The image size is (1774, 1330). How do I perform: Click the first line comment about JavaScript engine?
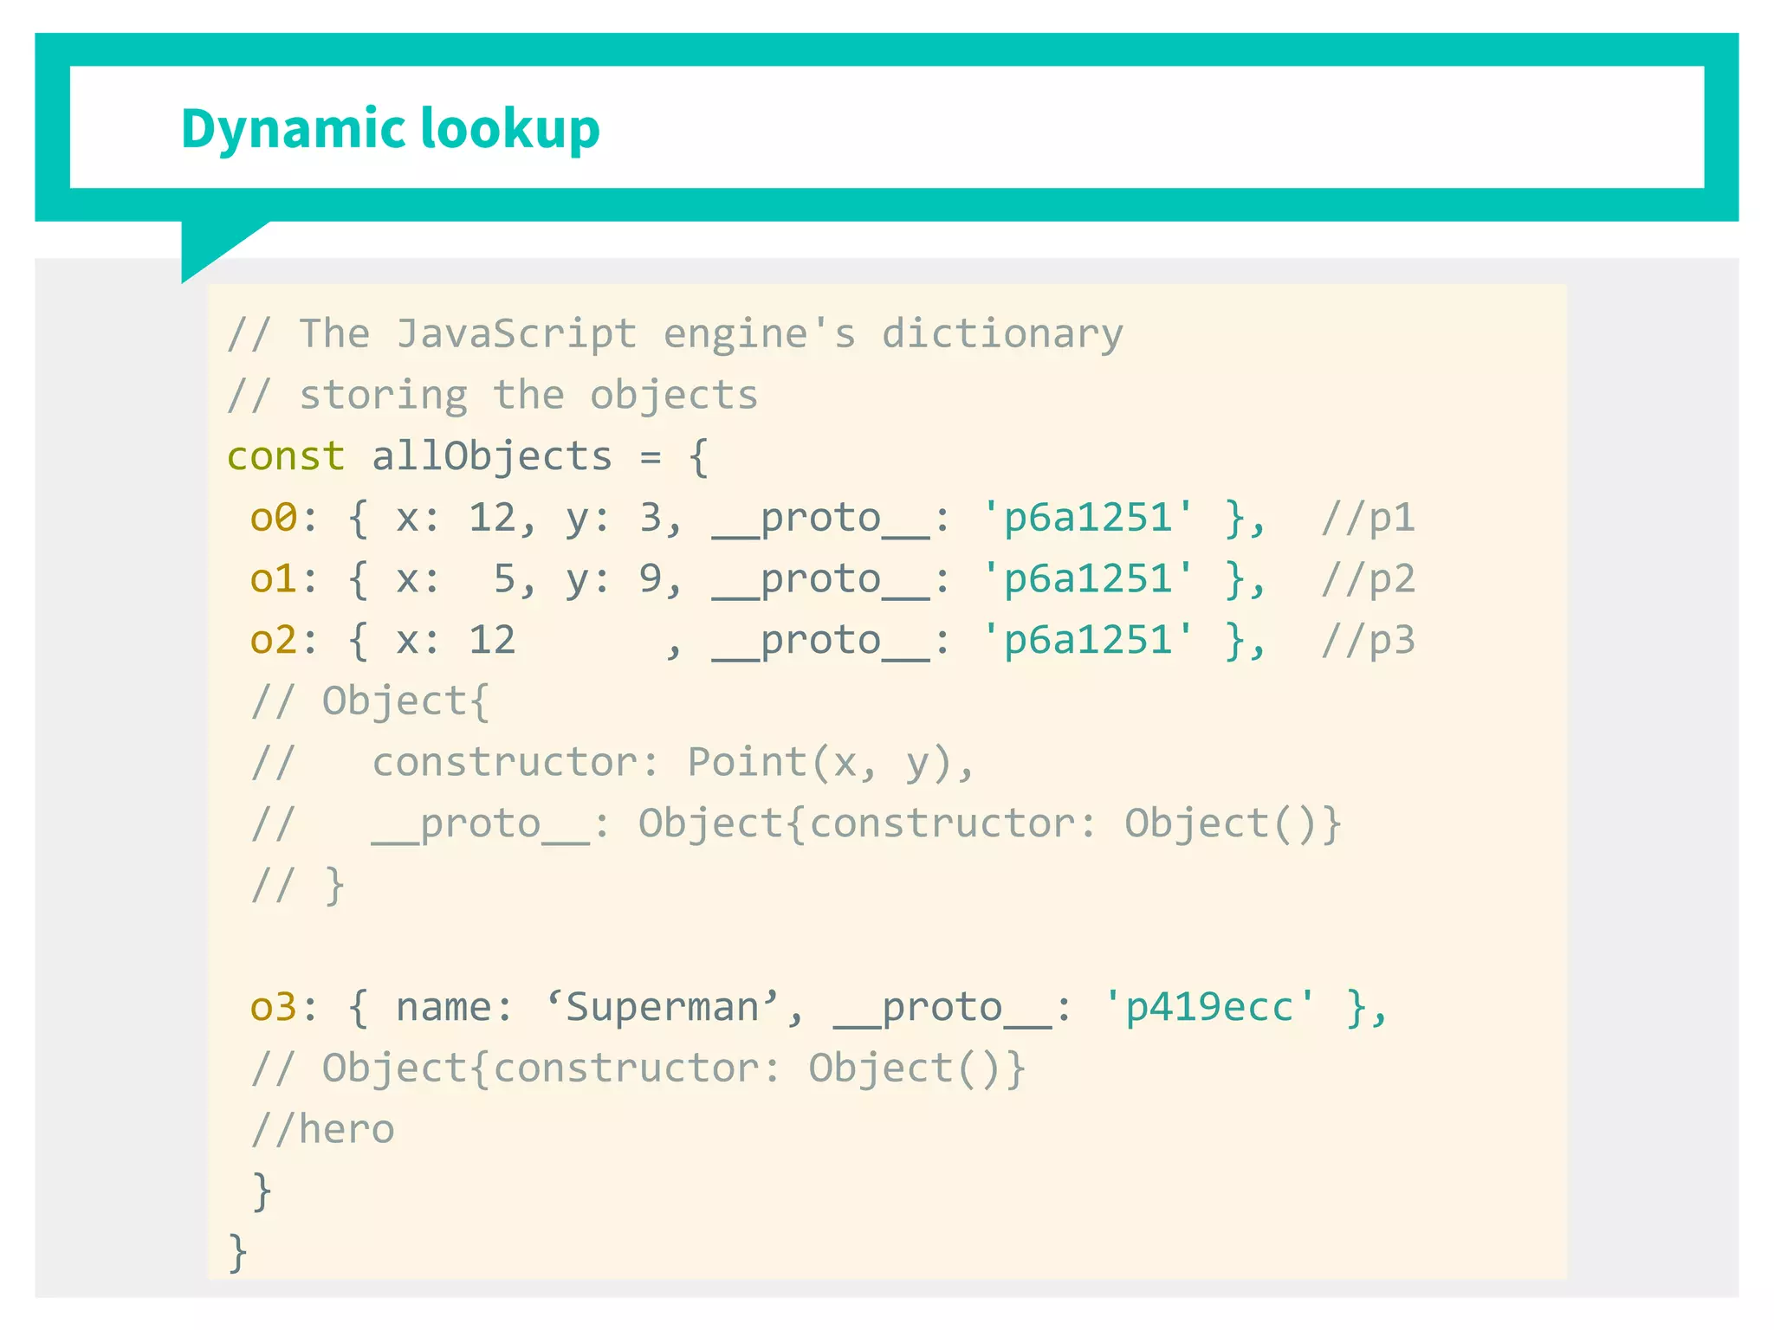675,334
